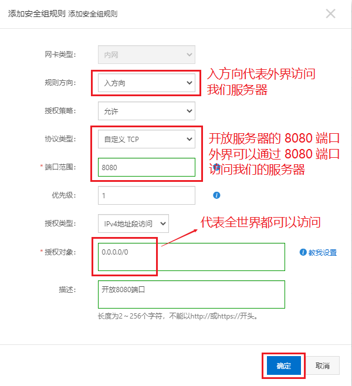Click the 优先级 input field containing 1
The width and height of the screenshot is (352, 386).
click(x=147, y=195)
